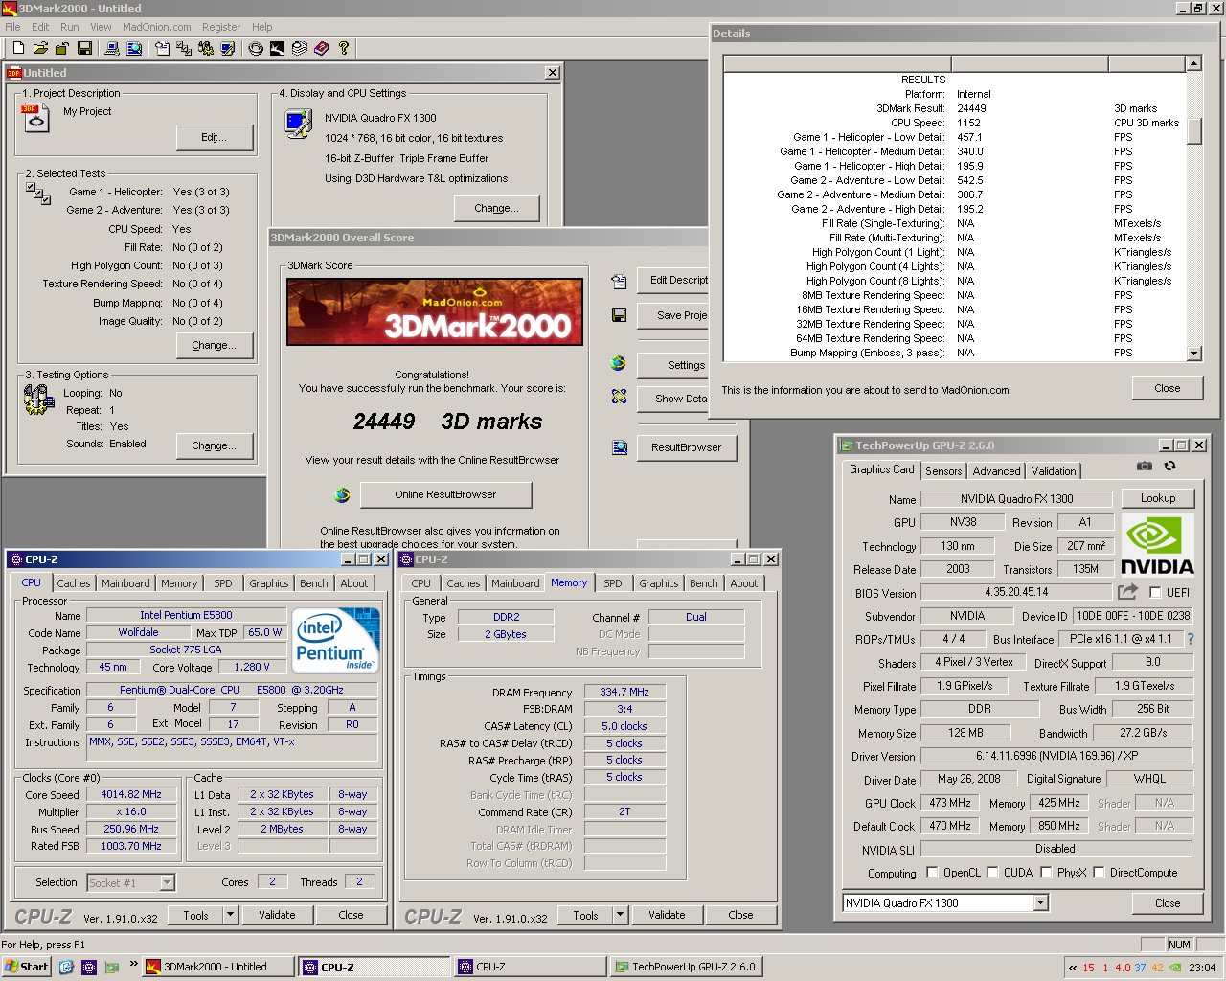Viewport: 1226px width, 981px height.
Task: Click the Details scrollbar down arrow
Action: pyautogui.click(x=1193, y=354)
